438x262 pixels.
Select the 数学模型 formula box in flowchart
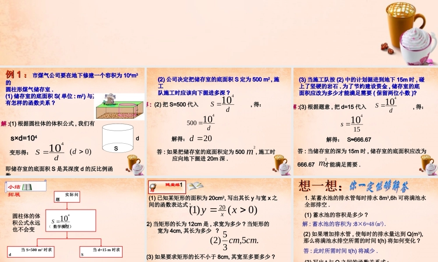click(x=71, y=221)
